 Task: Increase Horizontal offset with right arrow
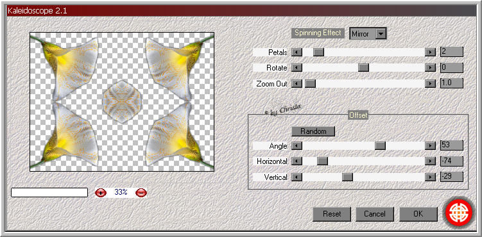pos(431,161)
